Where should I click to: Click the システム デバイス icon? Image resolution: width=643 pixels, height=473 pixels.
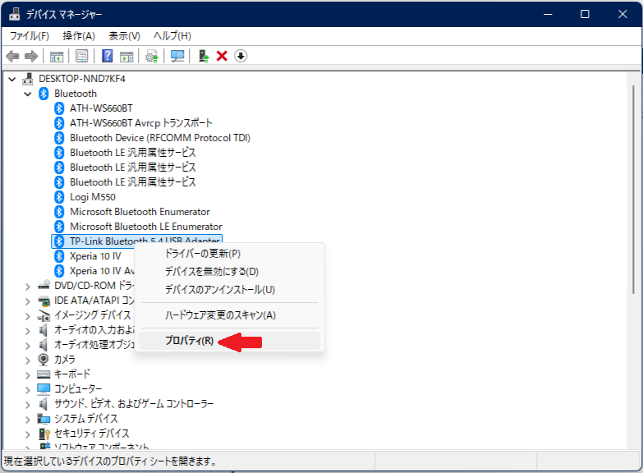coord(44,419)
